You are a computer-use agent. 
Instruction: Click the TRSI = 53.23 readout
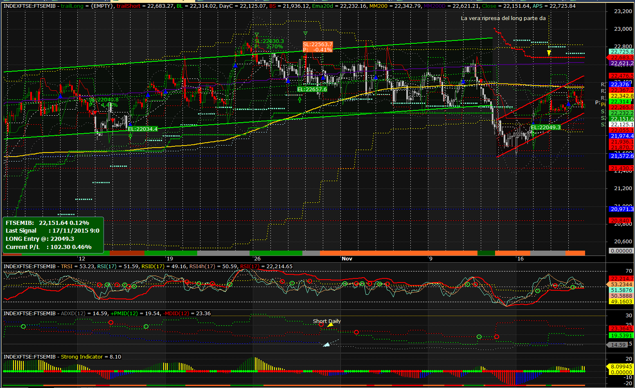pos(78,267)
